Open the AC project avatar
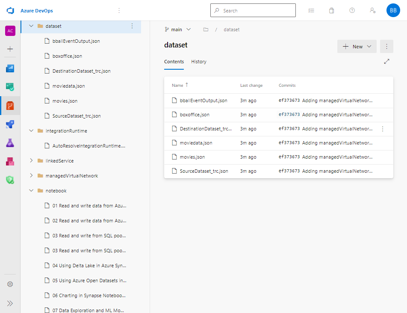 [10, 31]
